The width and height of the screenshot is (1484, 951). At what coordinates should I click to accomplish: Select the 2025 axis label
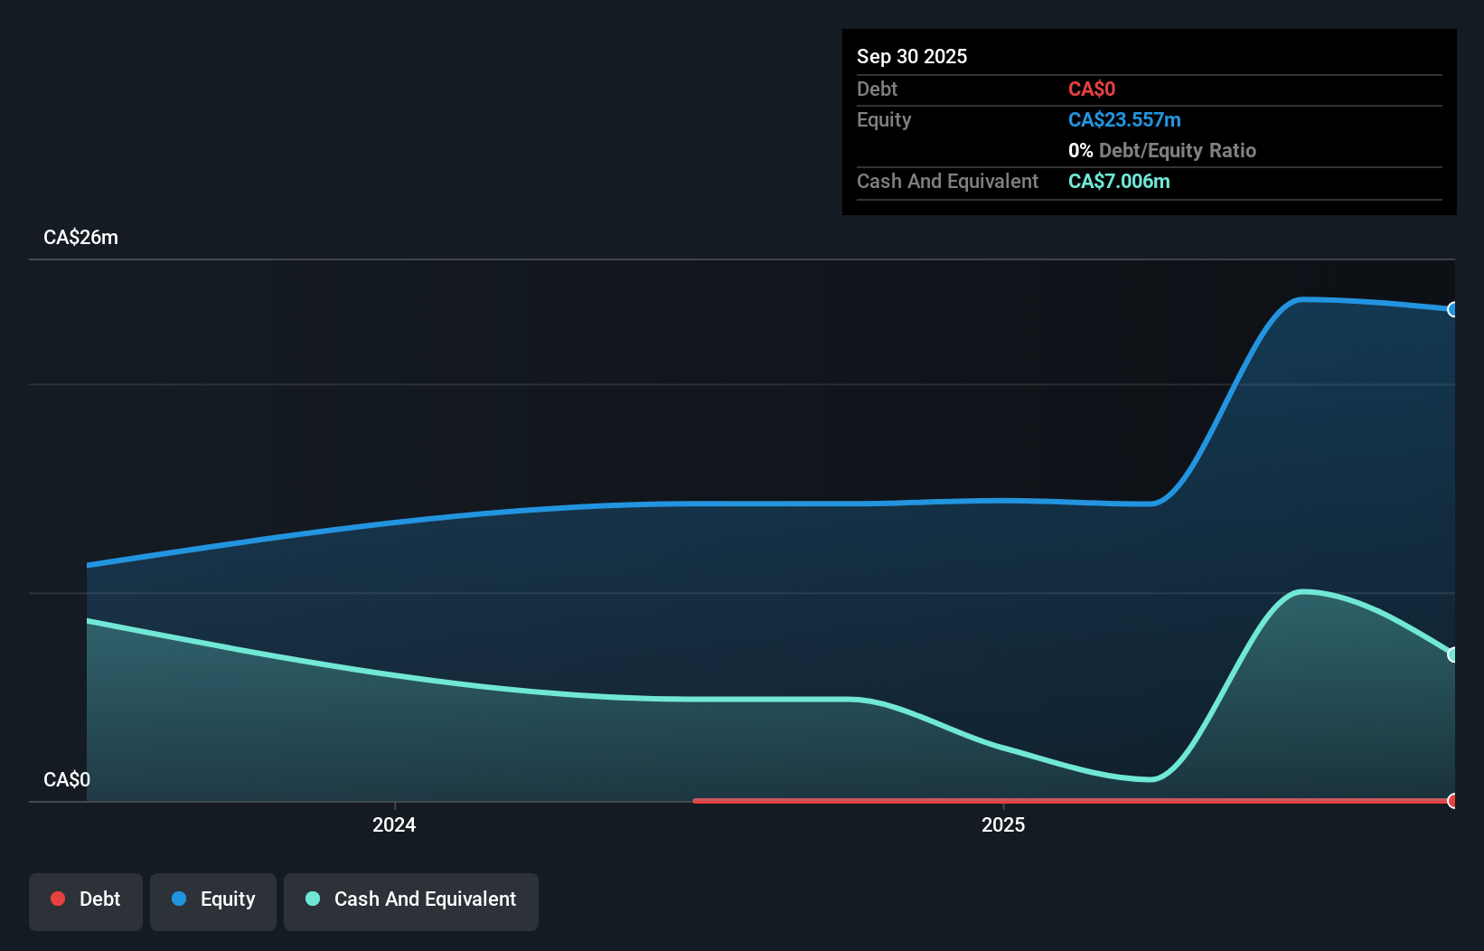(1002, 824)
